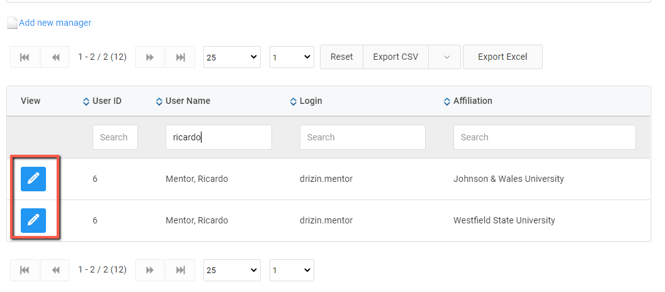The height and width of the screenshot is (292, 665).
Task: Go to first page in bottom pager
Action: [x=25, y=271]
